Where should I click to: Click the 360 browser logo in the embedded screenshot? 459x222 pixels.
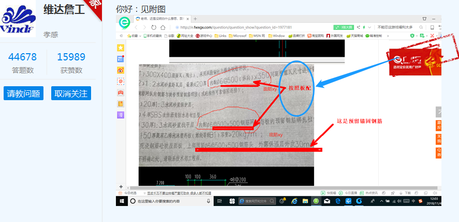point(124,22)
